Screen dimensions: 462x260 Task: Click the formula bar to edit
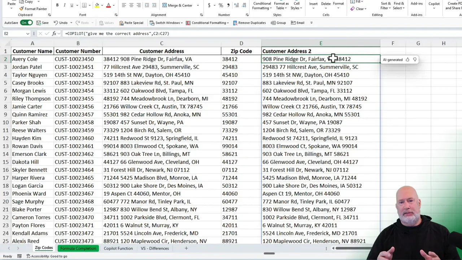click(x=144, y=33)
